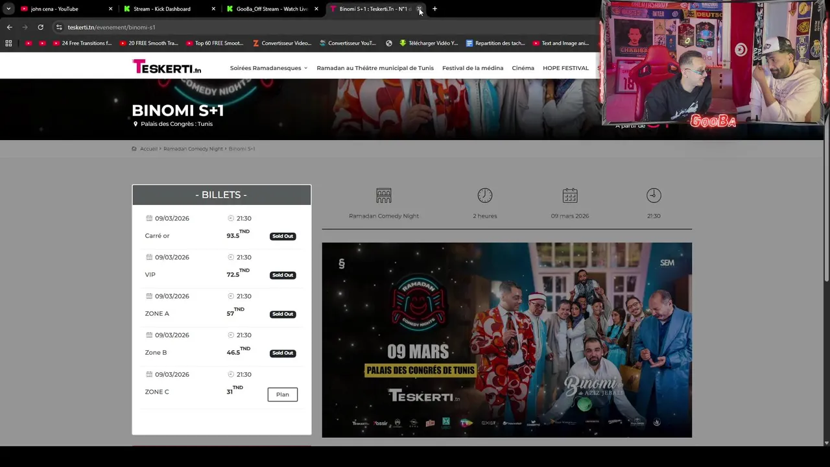Click the calendar icon in the Carré or row
Image resolution: width=830 pixels, height=467 pixels.
point(149,218)
